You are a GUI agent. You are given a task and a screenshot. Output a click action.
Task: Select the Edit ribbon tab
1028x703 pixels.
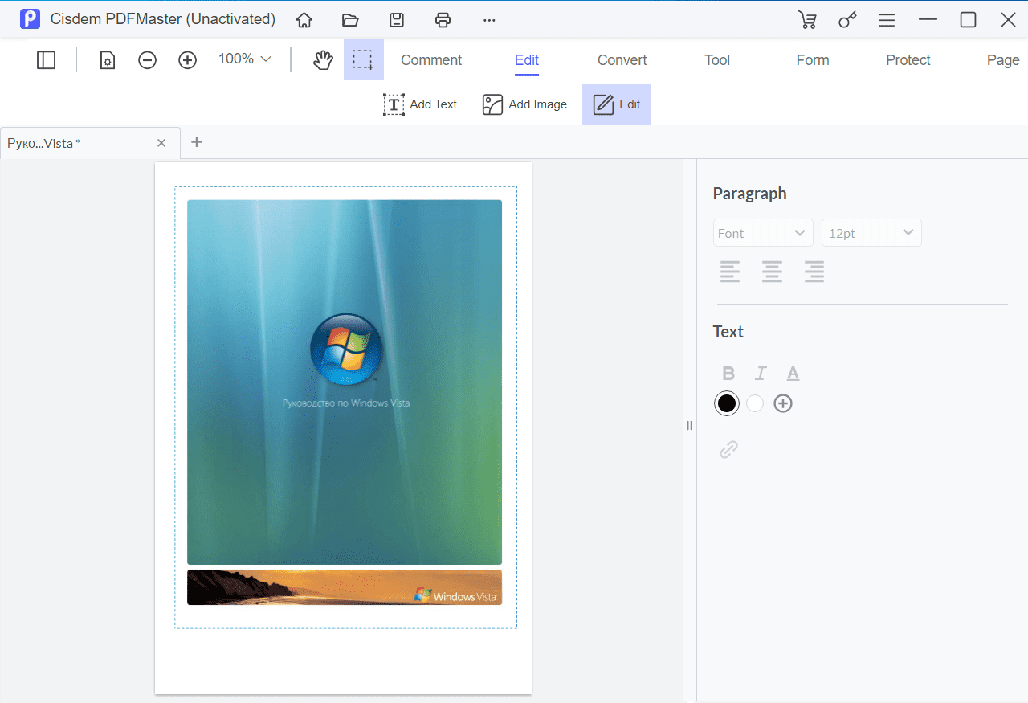pyautogui.click(x=527, y=60)
